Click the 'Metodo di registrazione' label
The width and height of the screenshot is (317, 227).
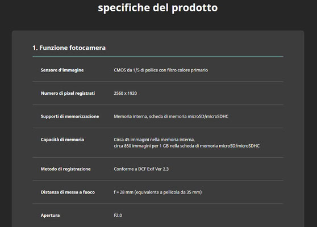pyautogui.click(x=66, y=169)
